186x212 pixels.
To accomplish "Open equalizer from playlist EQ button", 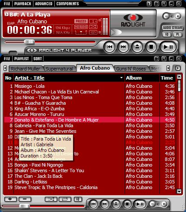I will coord(78,199).
